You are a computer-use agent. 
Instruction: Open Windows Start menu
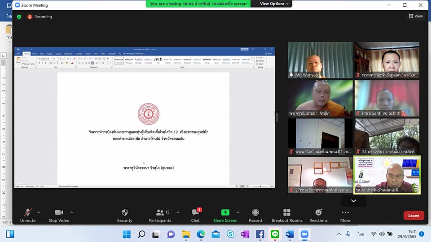click(127, 234)
